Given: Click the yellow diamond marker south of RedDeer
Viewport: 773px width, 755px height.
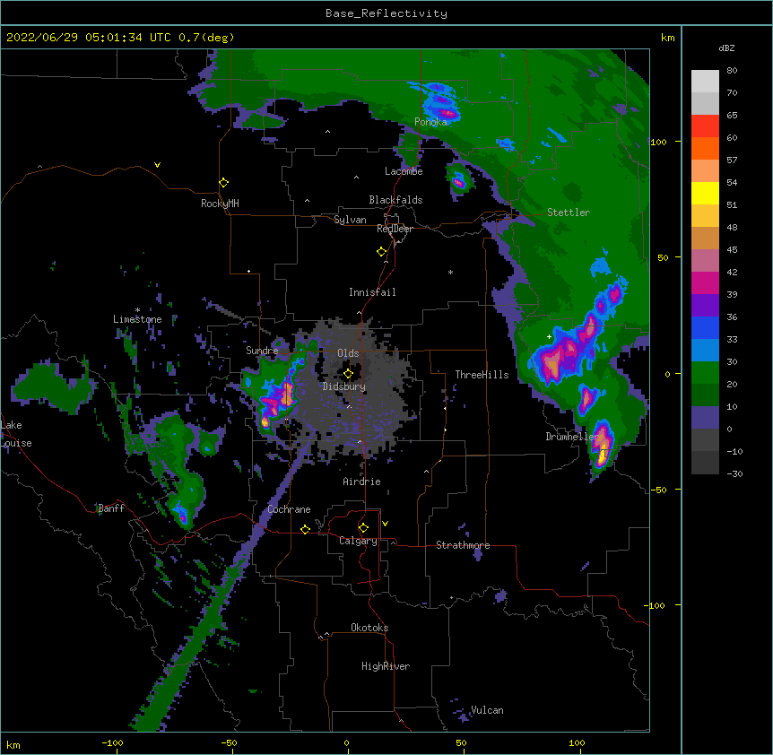Looking at the screenshot, I should (382, 252).
